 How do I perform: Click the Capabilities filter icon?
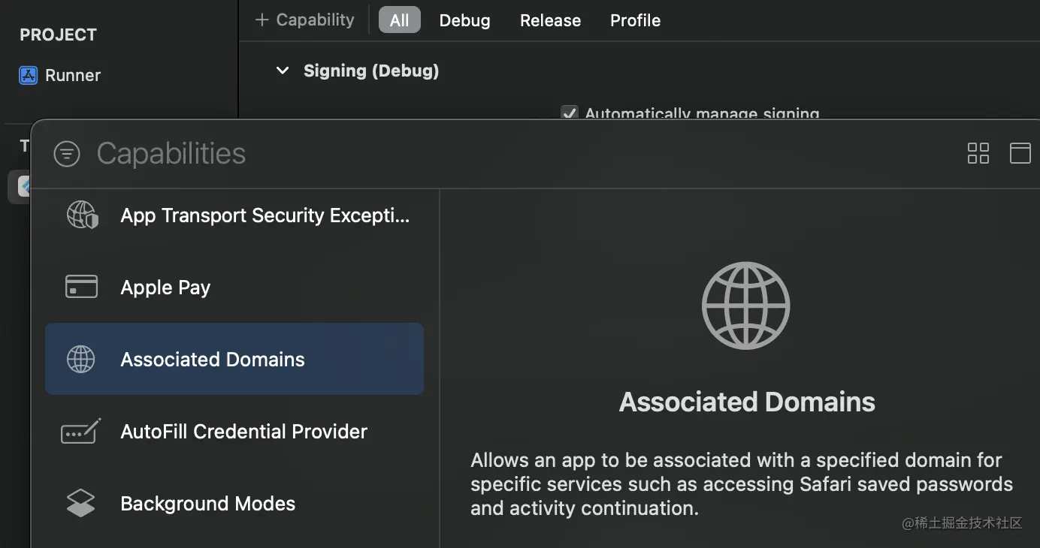(x=67, y=154)
